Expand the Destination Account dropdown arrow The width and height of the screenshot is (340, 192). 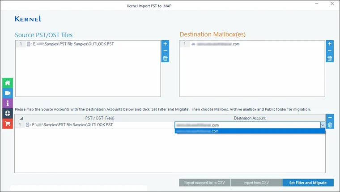pyautogui.click(x=323, y=125)
